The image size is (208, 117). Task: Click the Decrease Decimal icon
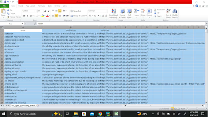pos(106,16)
